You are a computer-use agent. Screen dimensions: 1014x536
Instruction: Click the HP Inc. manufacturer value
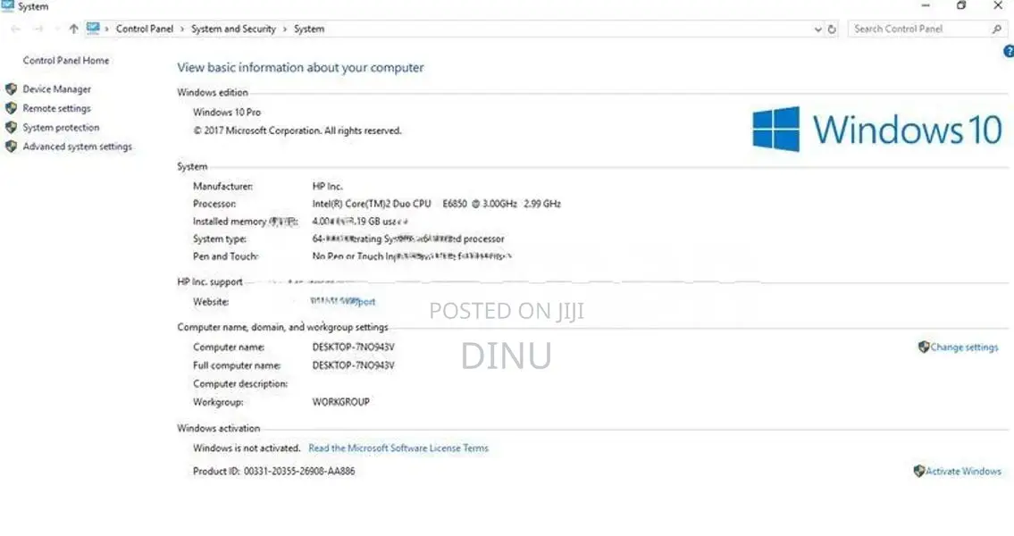(x=327, y=186)
